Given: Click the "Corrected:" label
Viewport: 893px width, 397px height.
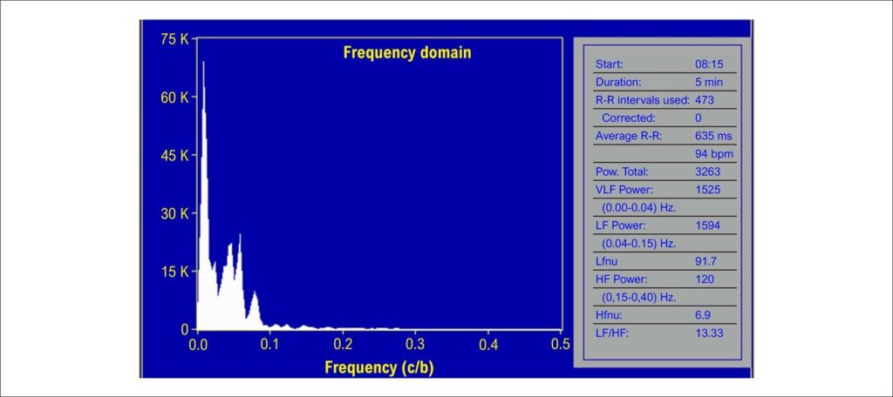Looking at the screenshot, I should pyautogui.click(x=629, y=118).
